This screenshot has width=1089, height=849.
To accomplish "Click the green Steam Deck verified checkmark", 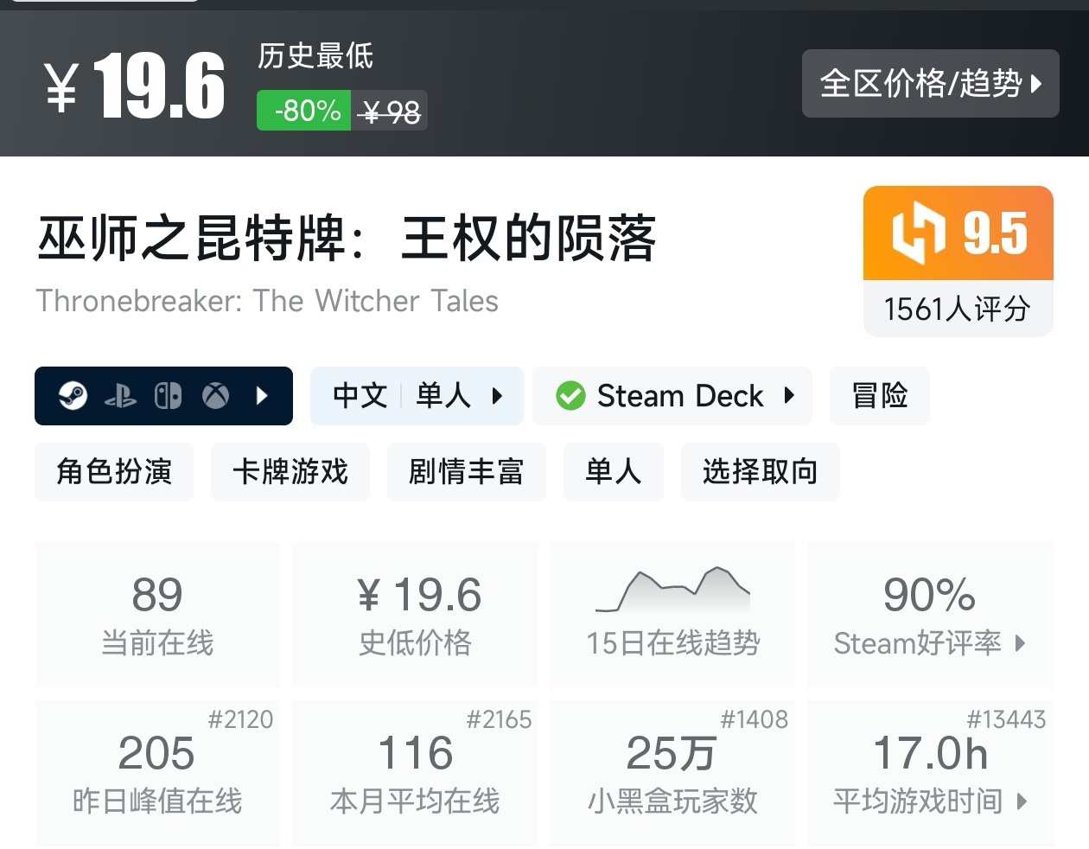I will coord(570,396).
